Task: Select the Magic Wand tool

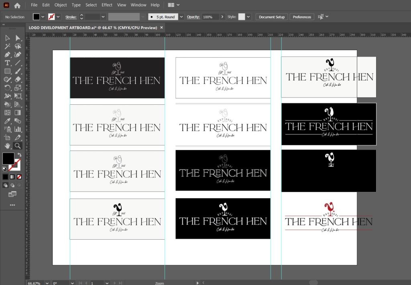Action: [x=7, y=46]
